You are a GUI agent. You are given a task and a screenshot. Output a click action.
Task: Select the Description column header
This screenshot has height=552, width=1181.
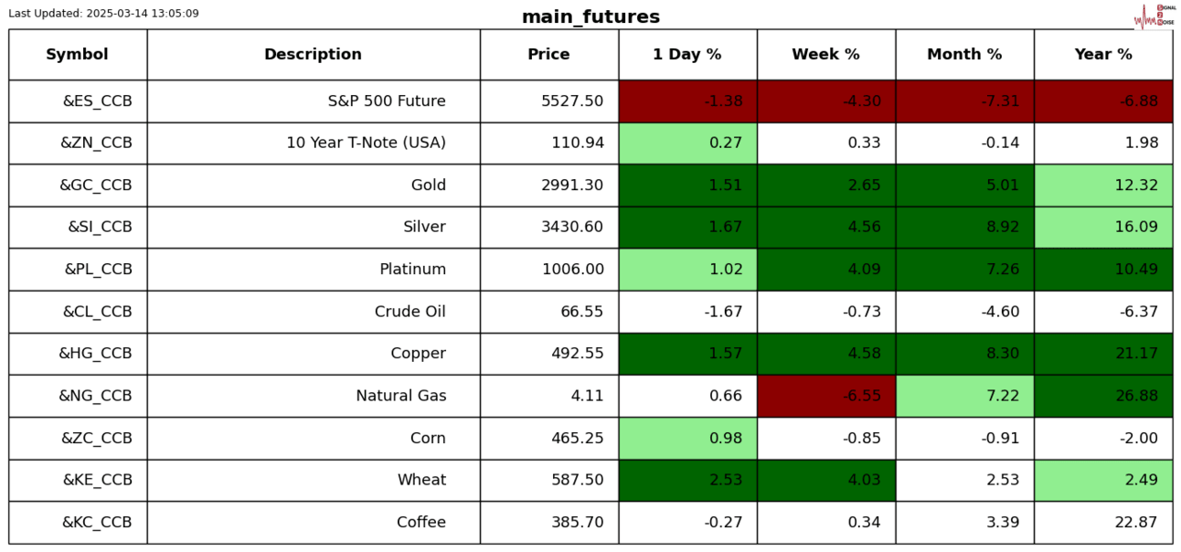point(313,55)
